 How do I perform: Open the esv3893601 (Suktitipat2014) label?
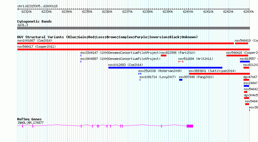coord(212,71)
